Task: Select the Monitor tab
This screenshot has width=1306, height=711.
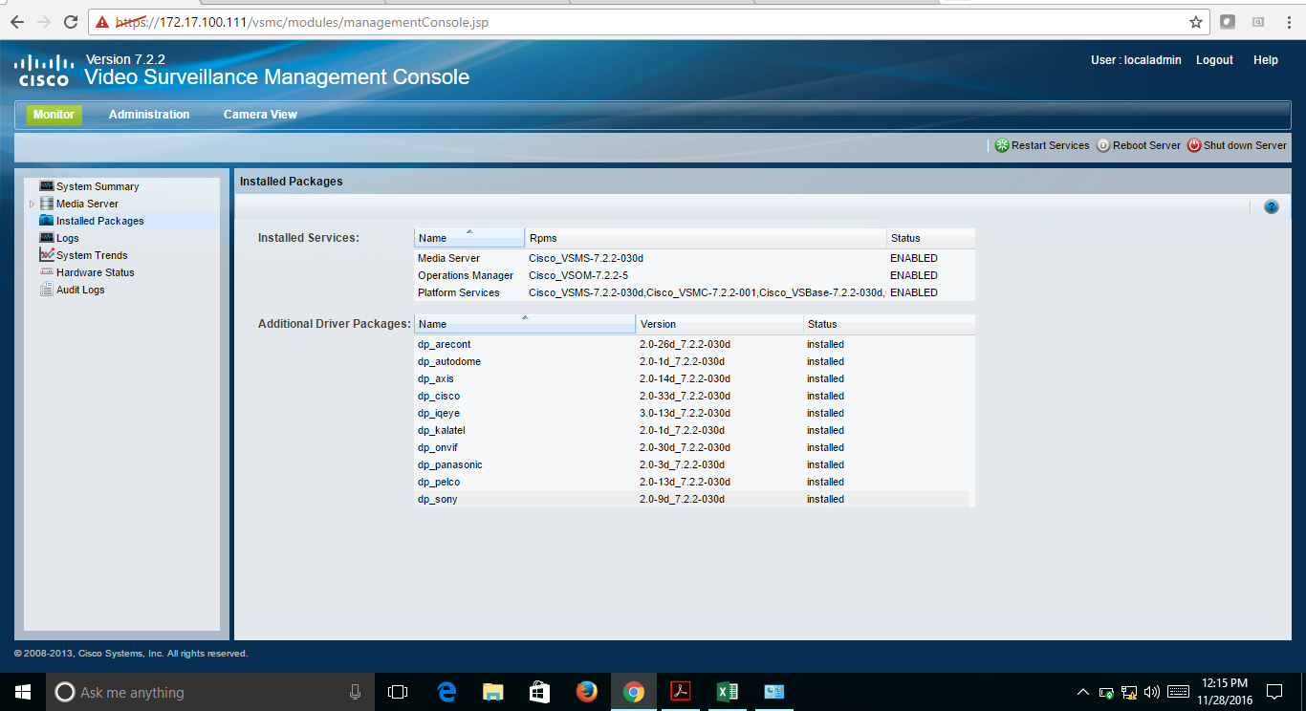Action: pyautogui.click(x=54, y=115)
